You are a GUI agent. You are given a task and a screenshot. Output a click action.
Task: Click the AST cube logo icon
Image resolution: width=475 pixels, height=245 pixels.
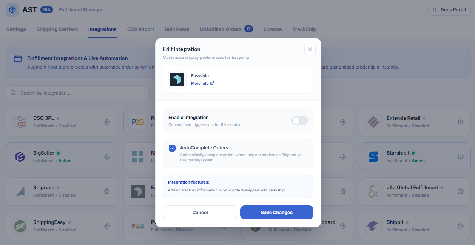[x=12, y=10]
